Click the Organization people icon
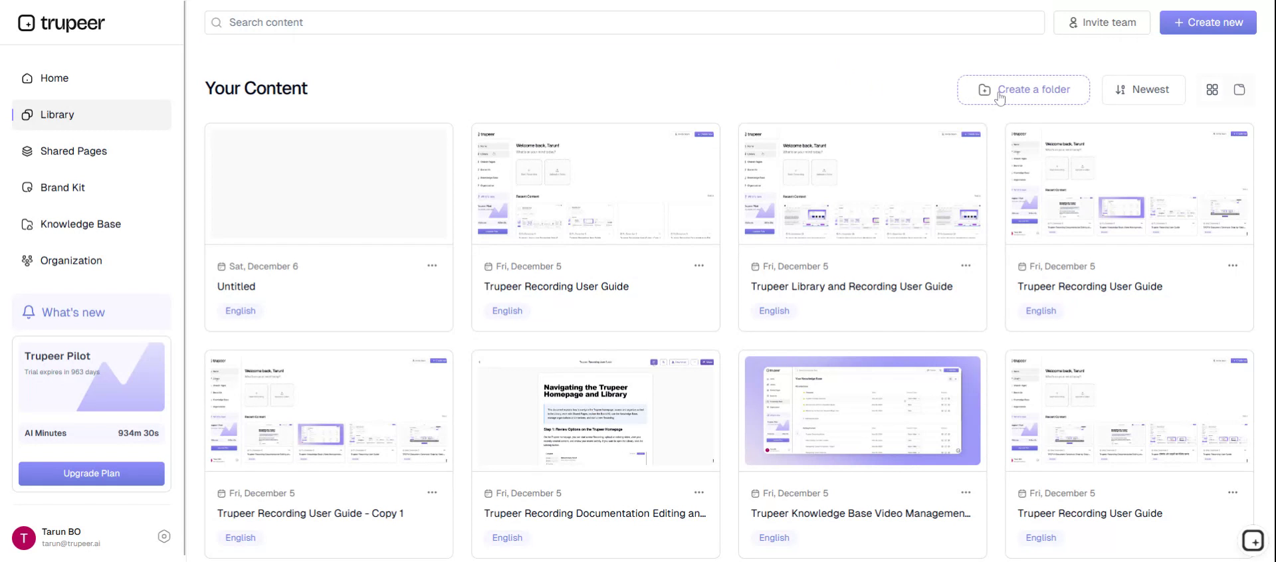 click(27, 261)
